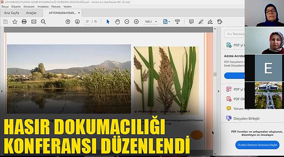Screen dimensions: 284x157
Task: Open the Pencere menu
Action: click(56, 7)
